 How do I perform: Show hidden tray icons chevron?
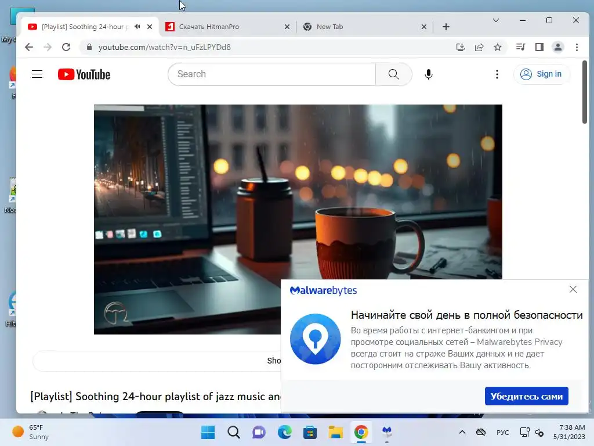pos(462,432)
